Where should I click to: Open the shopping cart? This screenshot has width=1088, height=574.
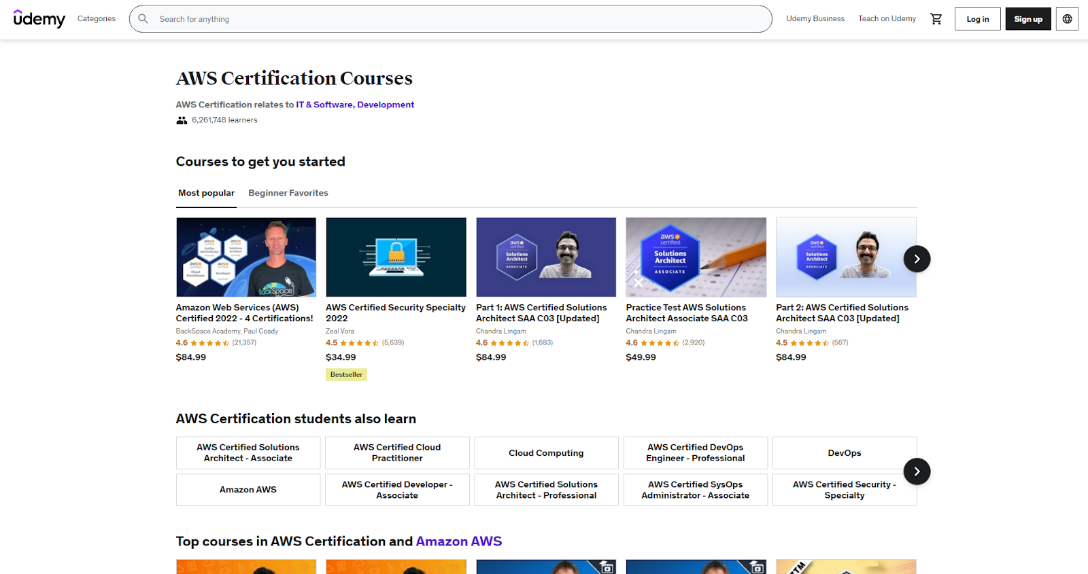tap(936, 19)
